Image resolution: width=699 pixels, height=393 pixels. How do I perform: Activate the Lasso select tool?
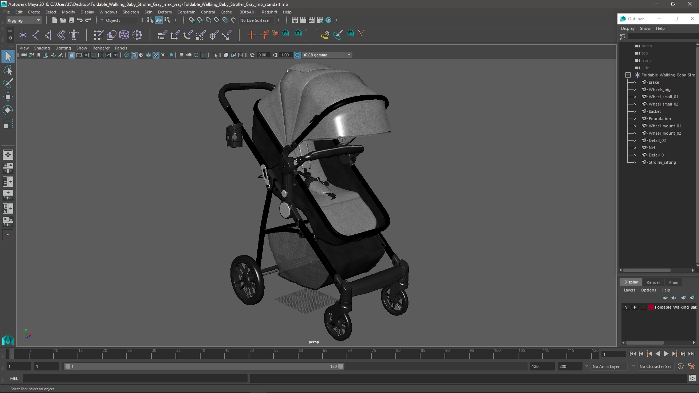coord(8,70)
